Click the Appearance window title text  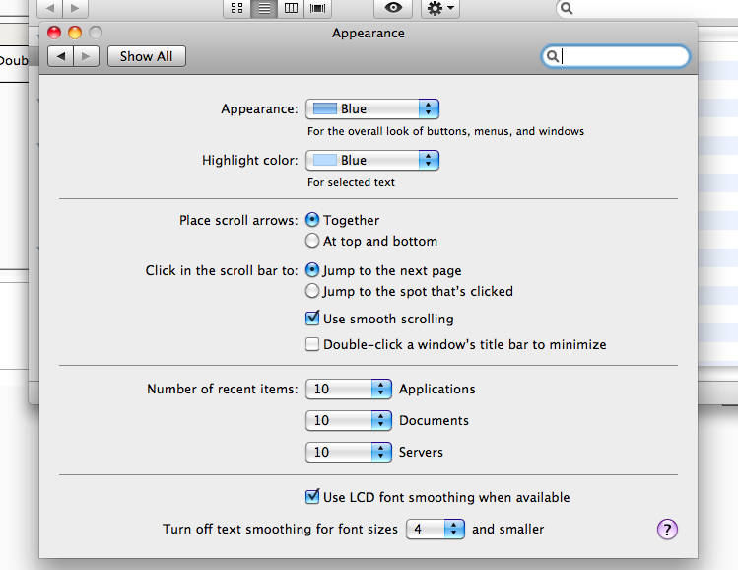[369, 33]
